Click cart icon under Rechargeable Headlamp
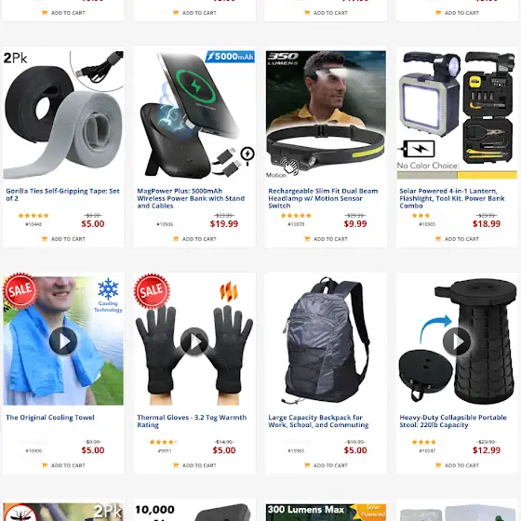 [x=307, y=238]
